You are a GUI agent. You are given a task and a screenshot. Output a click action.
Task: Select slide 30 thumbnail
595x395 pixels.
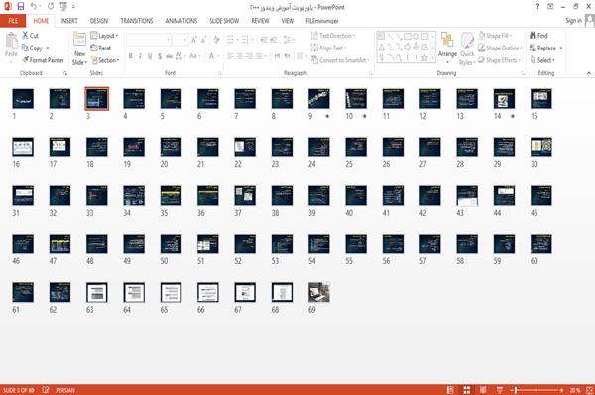click(x=541, y=147)
